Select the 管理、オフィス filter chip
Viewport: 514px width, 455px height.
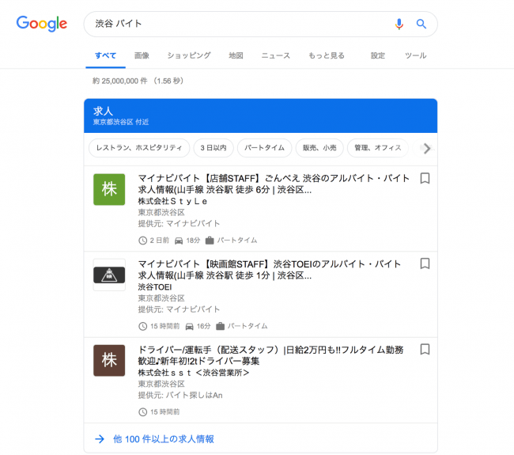click(378, 148)
